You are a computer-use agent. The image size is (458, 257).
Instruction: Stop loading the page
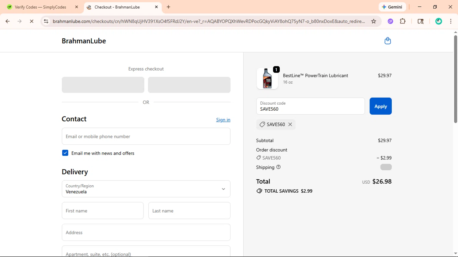coord(31,21)
